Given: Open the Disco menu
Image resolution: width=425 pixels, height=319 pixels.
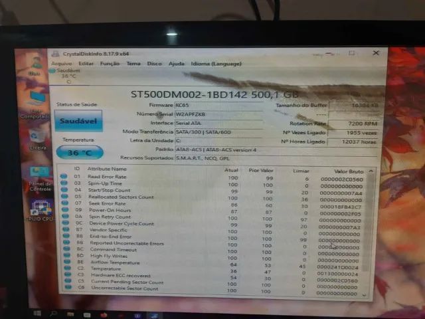Looking at the screenshot, I should tap(155, 64).
